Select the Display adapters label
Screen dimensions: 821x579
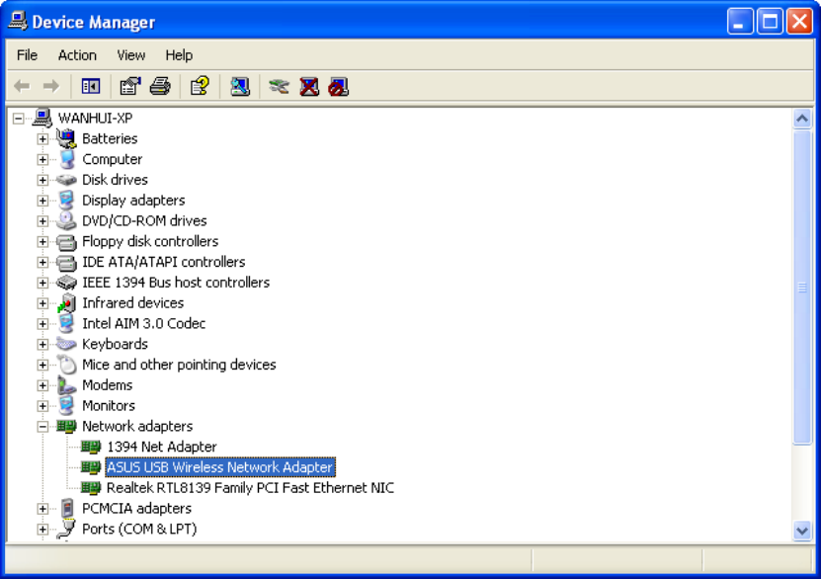pos(133,200)
